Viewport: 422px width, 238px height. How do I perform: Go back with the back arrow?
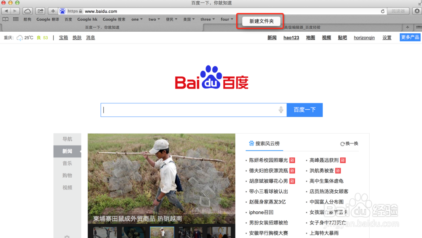(6, 11)
